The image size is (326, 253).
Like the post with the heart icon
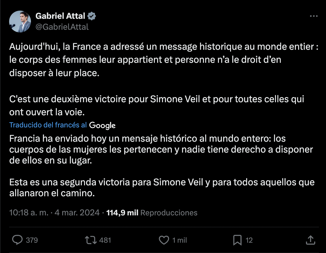[x=164, y=240]
